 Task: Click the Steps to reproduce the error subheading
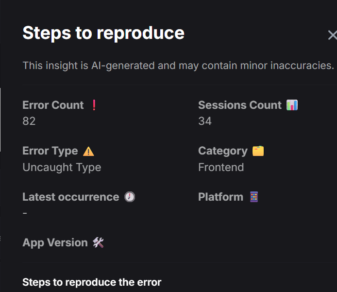[92, 282]
